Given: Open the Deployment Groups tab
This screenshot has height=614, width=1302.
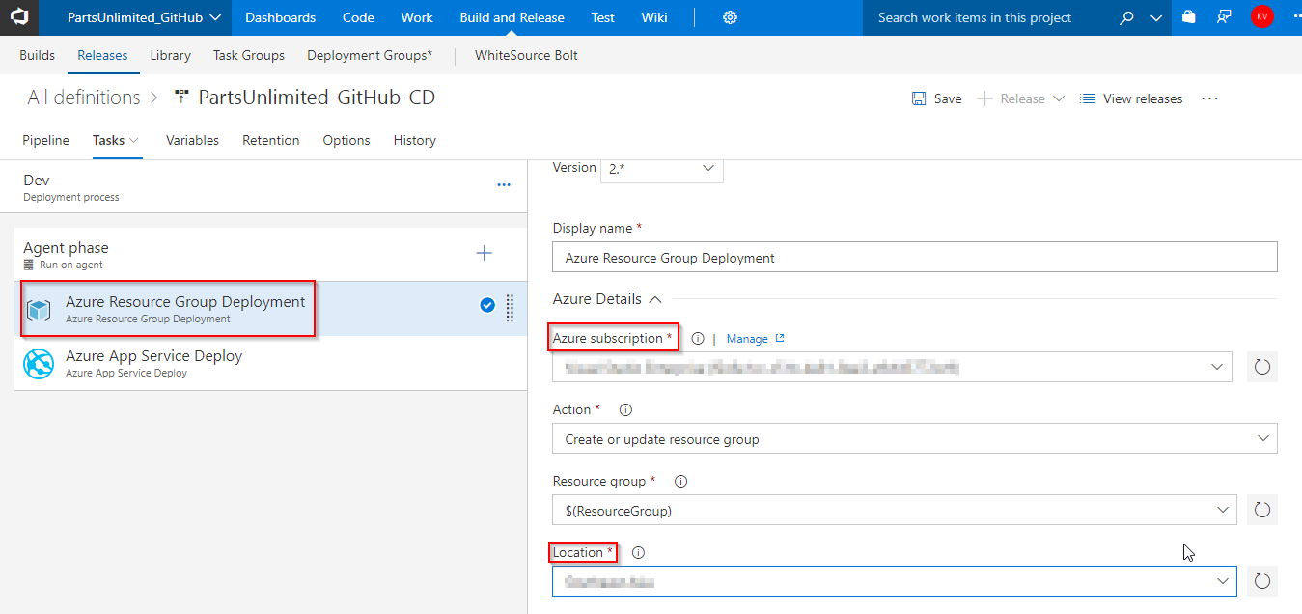Looking at the screenshot, I should click(x=370, y=55).
